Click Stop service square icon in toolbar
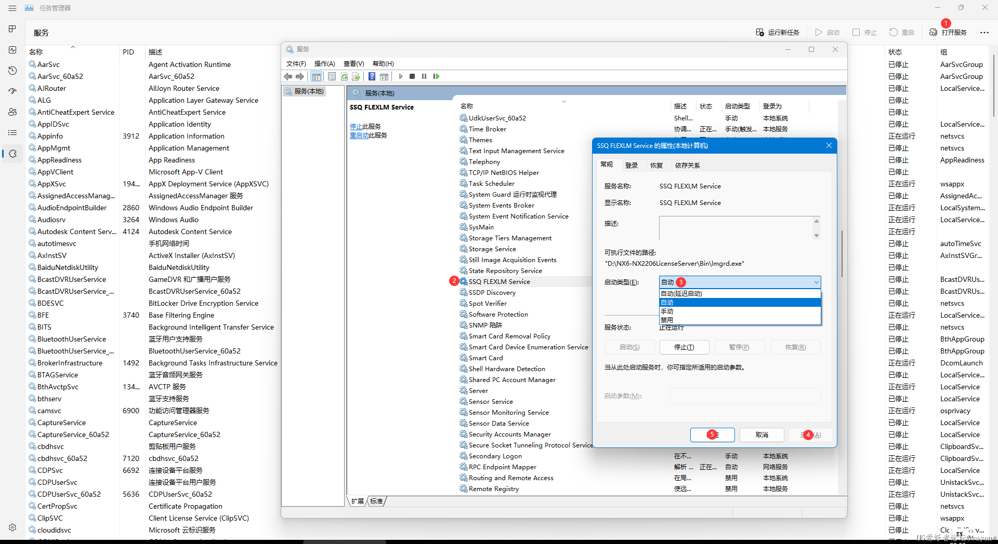Image resolution: width=998 pixels, height=544 pixels. pyautogui.click(x=412, y=76)
